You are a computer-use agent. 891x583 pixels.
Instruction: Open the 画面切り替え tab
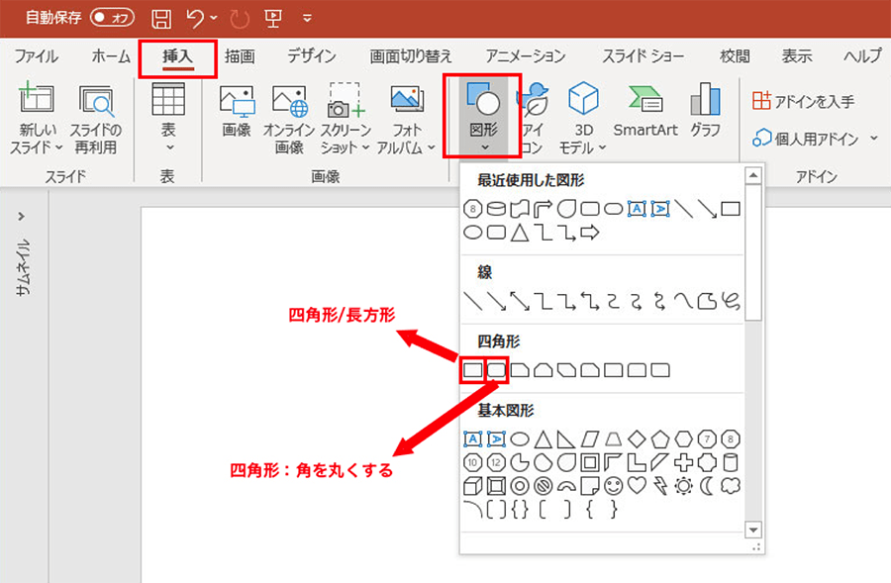coord(410,56)
